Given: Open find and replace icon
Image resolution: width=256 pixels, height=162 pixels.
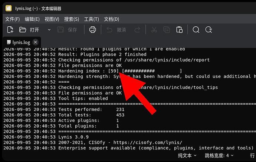Looking at the screenshot, I should point(209,30).
